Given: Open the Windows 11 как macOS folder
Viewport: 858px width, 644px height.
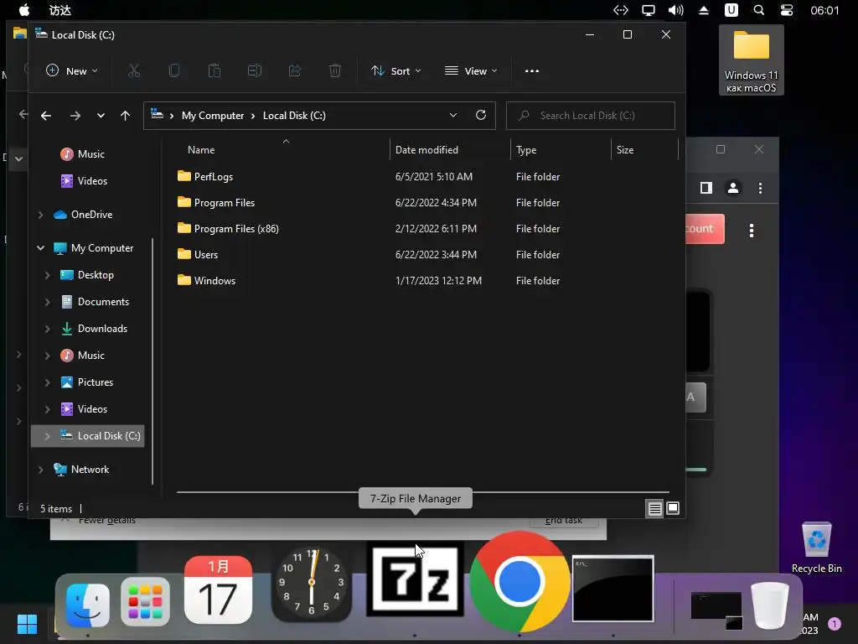Looking at the screenshot, I should 752,60.
